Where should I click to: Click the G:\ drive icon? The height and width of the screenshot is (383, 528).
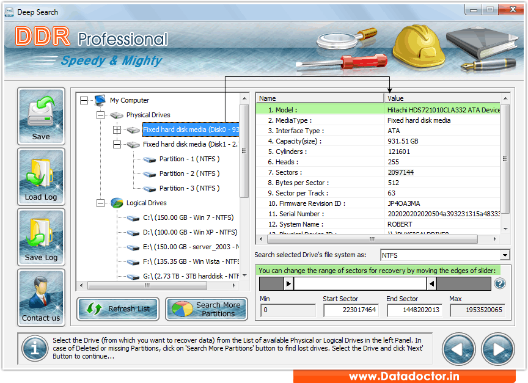(x=133, y=277)
